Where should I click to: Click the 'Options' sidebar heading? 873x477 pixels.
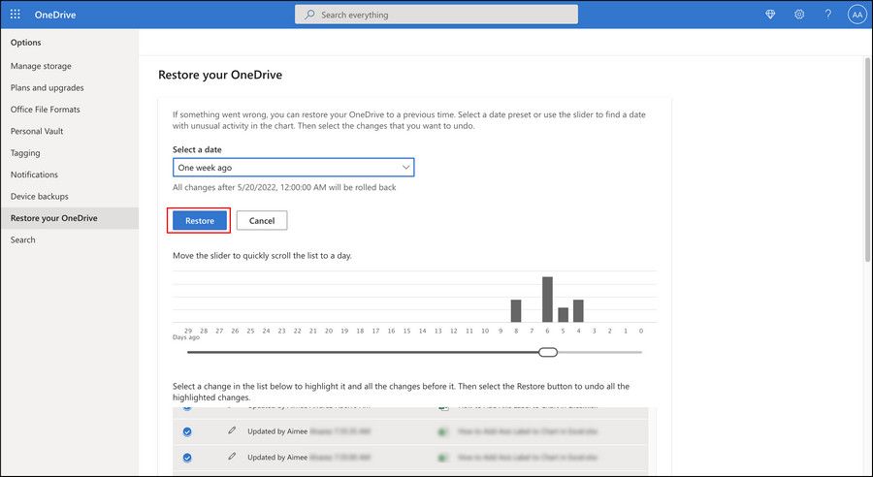pos(25,43)
